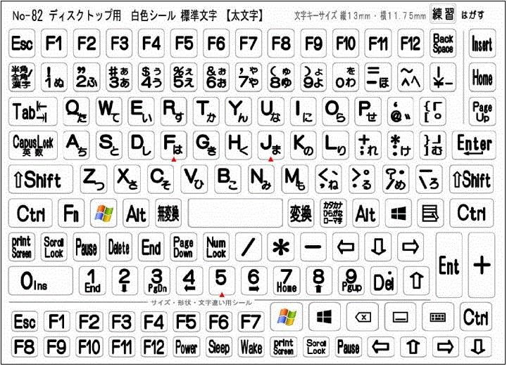
Task: Click the backspace arrow icon sticker
Action: (363, 318)
